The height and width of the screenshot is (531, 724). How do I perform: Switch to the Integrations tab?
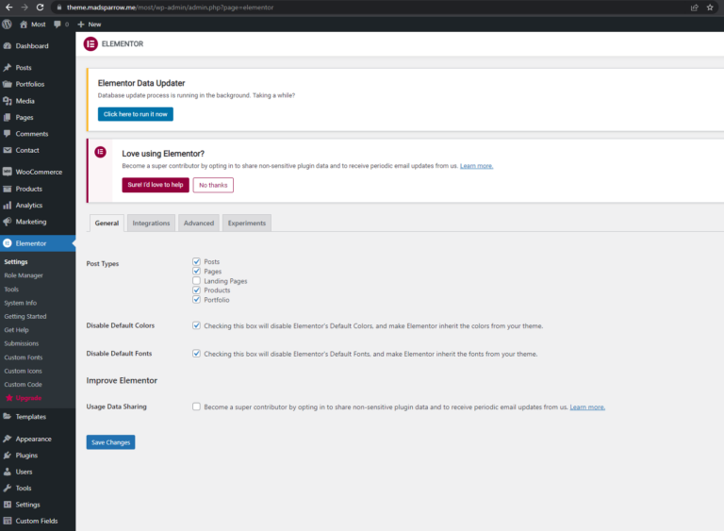(x=151, y=223)
